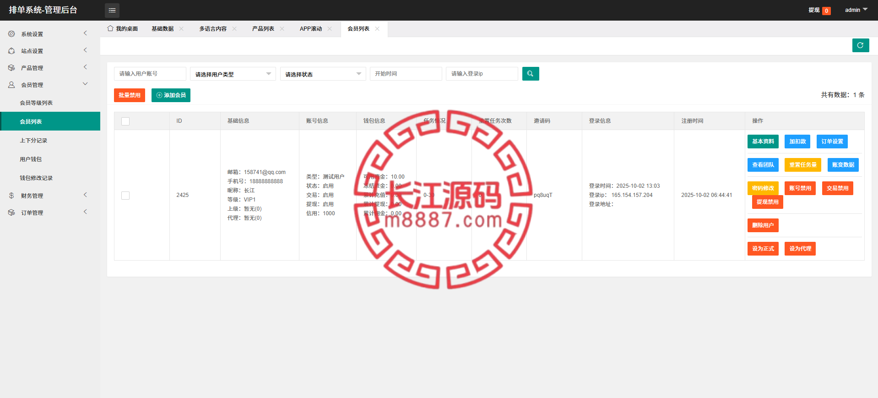878x398 pixels.
Task: Tick the checkbox for member 2425
Action: 125,196
